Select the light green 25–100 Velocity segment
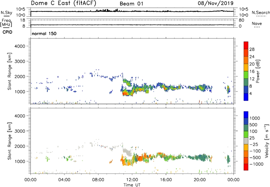 pos(246,134)
